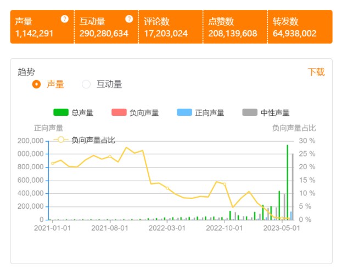Toggle the yellow 负向声量占比 line legend marker

(61, 139)
